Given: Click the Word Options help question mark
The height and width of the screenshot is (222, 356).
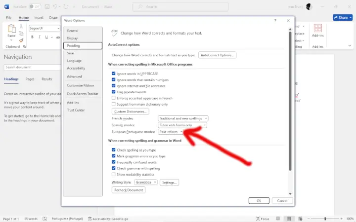Looking at the screenshot, I should (x=275, y=20).
